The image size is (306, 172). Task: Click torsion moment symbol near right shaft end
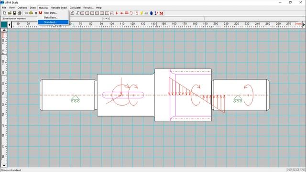[x=249, y=95]
